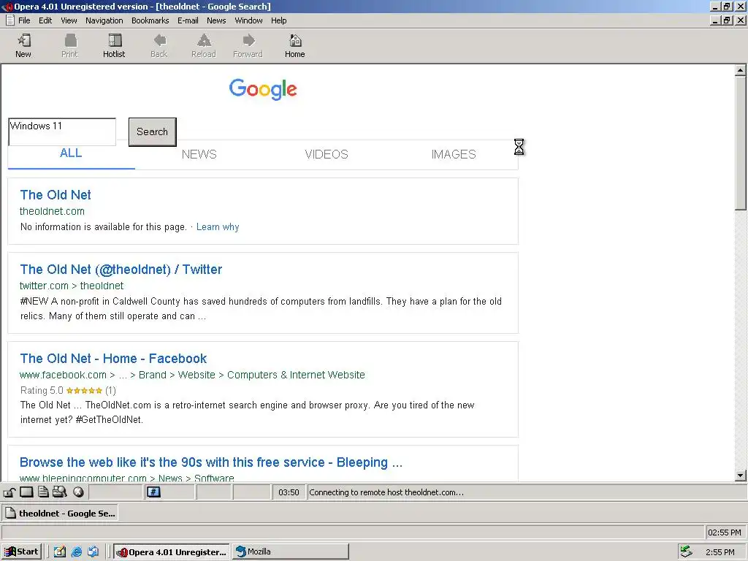Open Browse the web like it's the 90s result

211,462
